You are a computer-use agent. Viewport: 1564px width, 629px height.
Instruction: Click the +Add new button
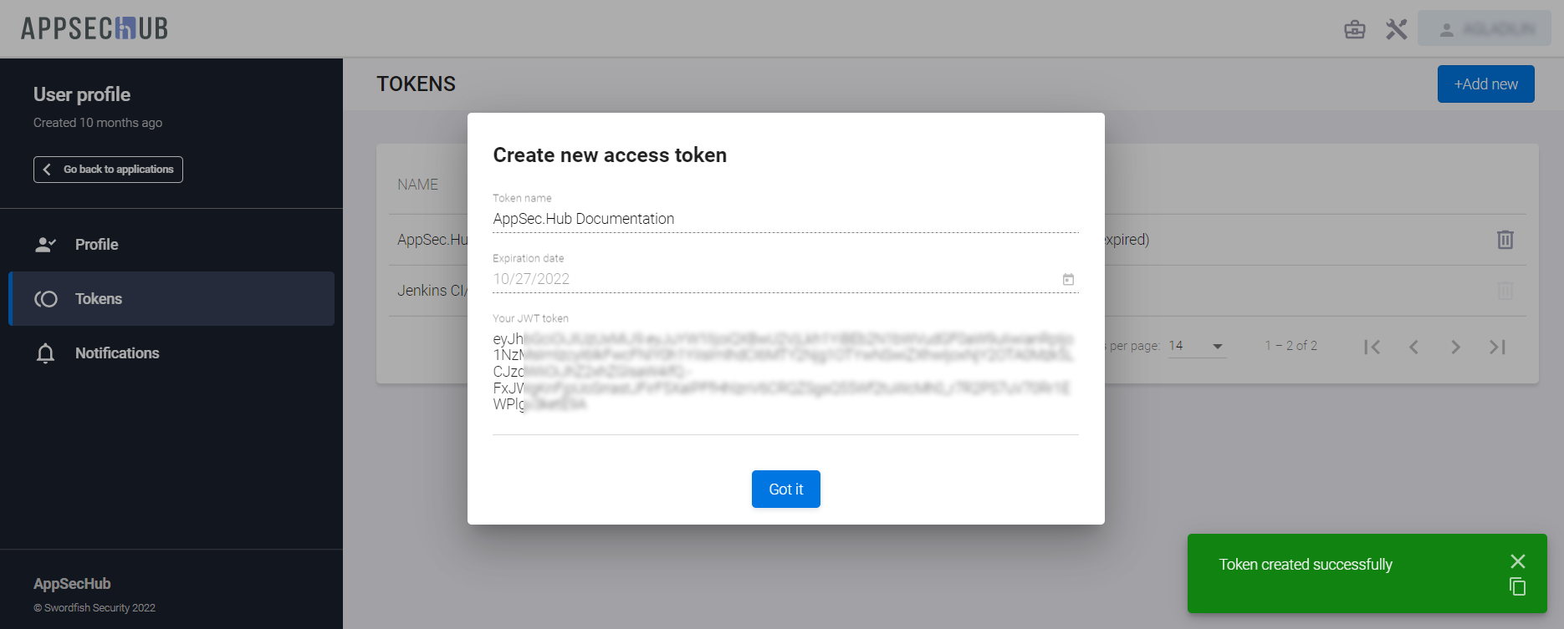click(x=1485, y=84)
